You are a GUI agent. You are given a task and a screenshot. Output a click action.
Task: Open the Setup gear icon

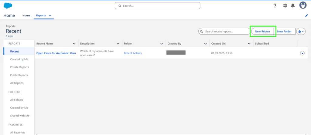point(285,6)
